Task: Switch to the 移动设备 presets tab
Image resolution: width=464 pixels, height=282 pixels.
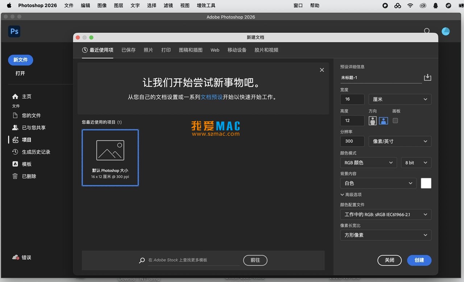Action: 237,50
